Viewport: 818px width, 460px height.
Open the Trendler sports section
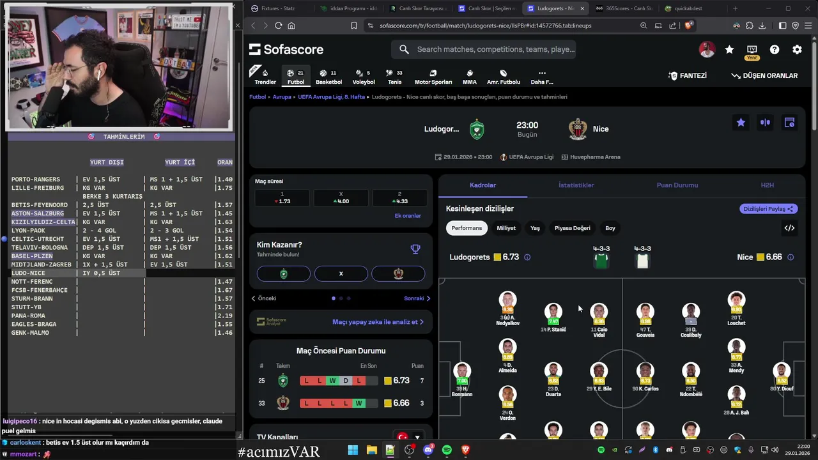265,77
